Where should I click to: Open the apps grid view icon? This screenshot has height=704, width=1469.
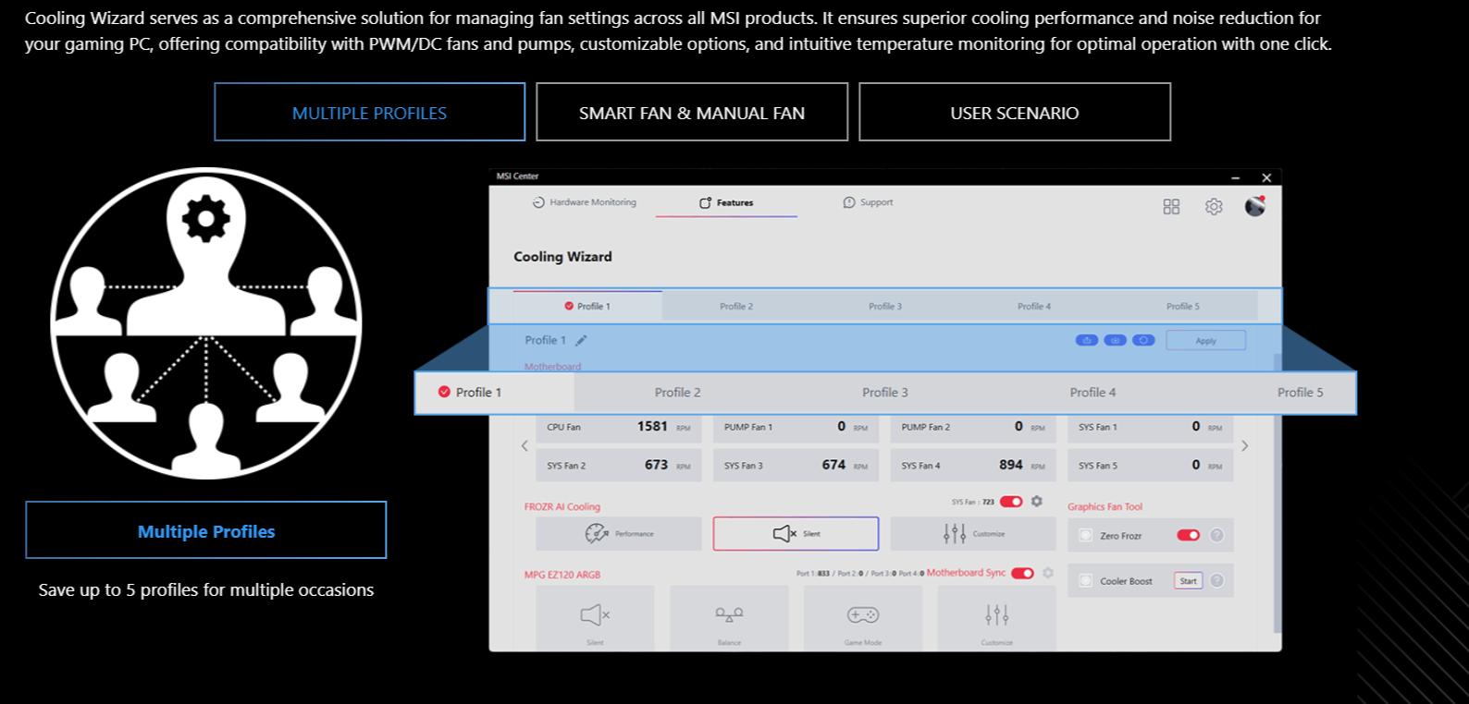[1171, 207]
